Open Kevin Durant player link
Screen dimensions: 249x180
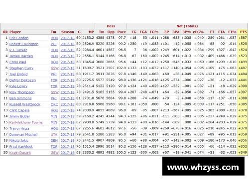[x=20, y=153]
